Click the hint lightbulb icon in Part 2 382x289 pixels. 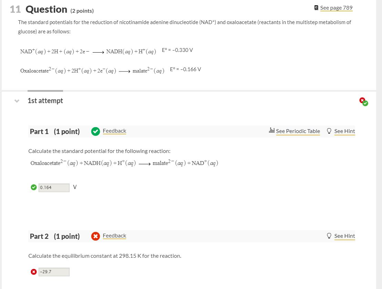[329, 236]
